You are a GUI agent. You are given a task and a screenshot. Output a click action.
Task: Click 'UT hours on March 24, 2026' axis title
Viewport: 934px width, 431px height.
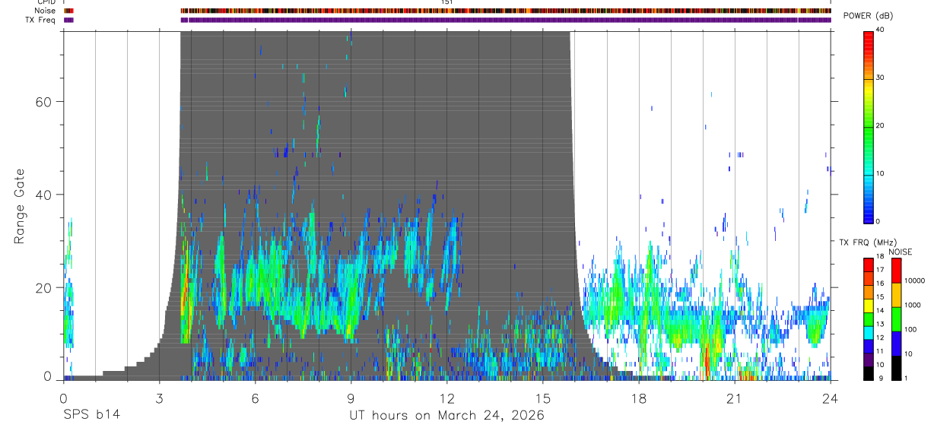(447, 416)
